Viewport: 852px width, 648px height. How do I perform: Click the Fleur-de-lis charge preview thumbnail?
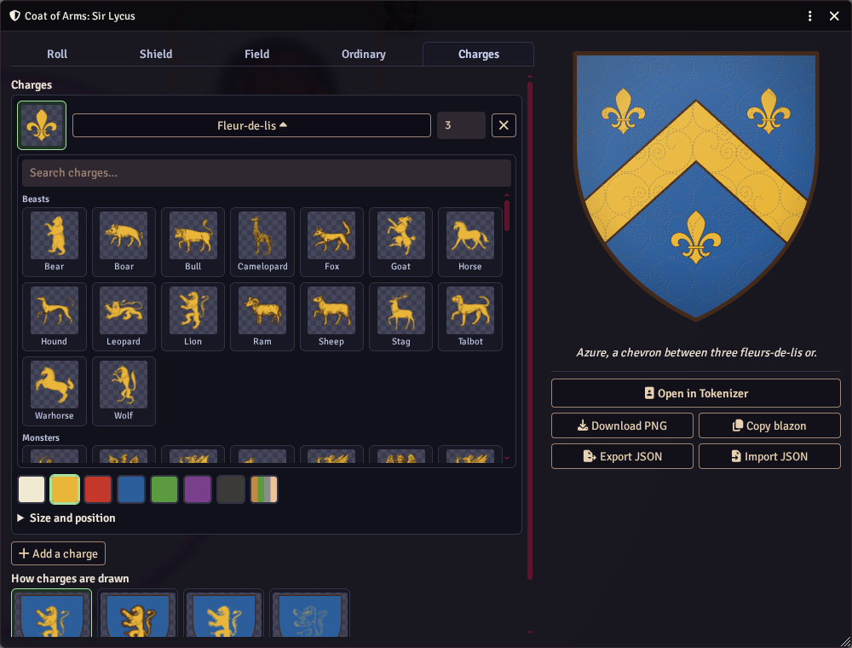pos(42,125)
